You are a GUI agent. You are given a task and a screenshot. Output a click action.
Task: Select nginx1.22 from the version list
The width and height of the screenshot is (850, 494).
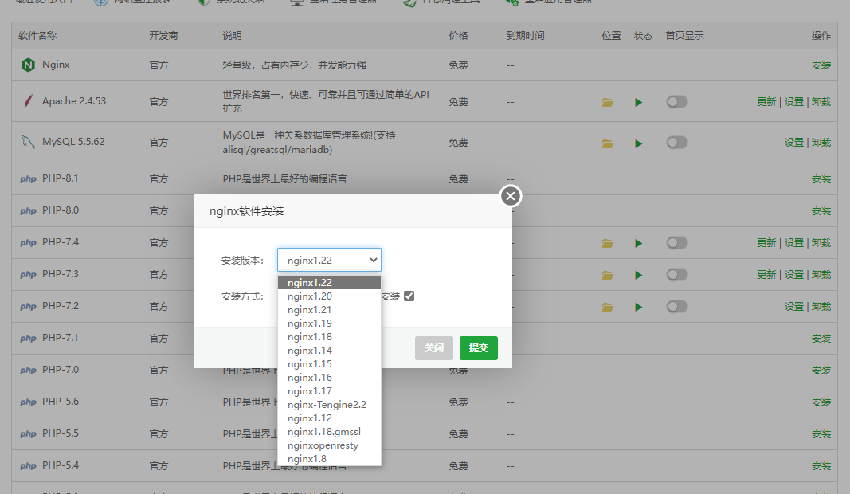click(x=329, y=283)
